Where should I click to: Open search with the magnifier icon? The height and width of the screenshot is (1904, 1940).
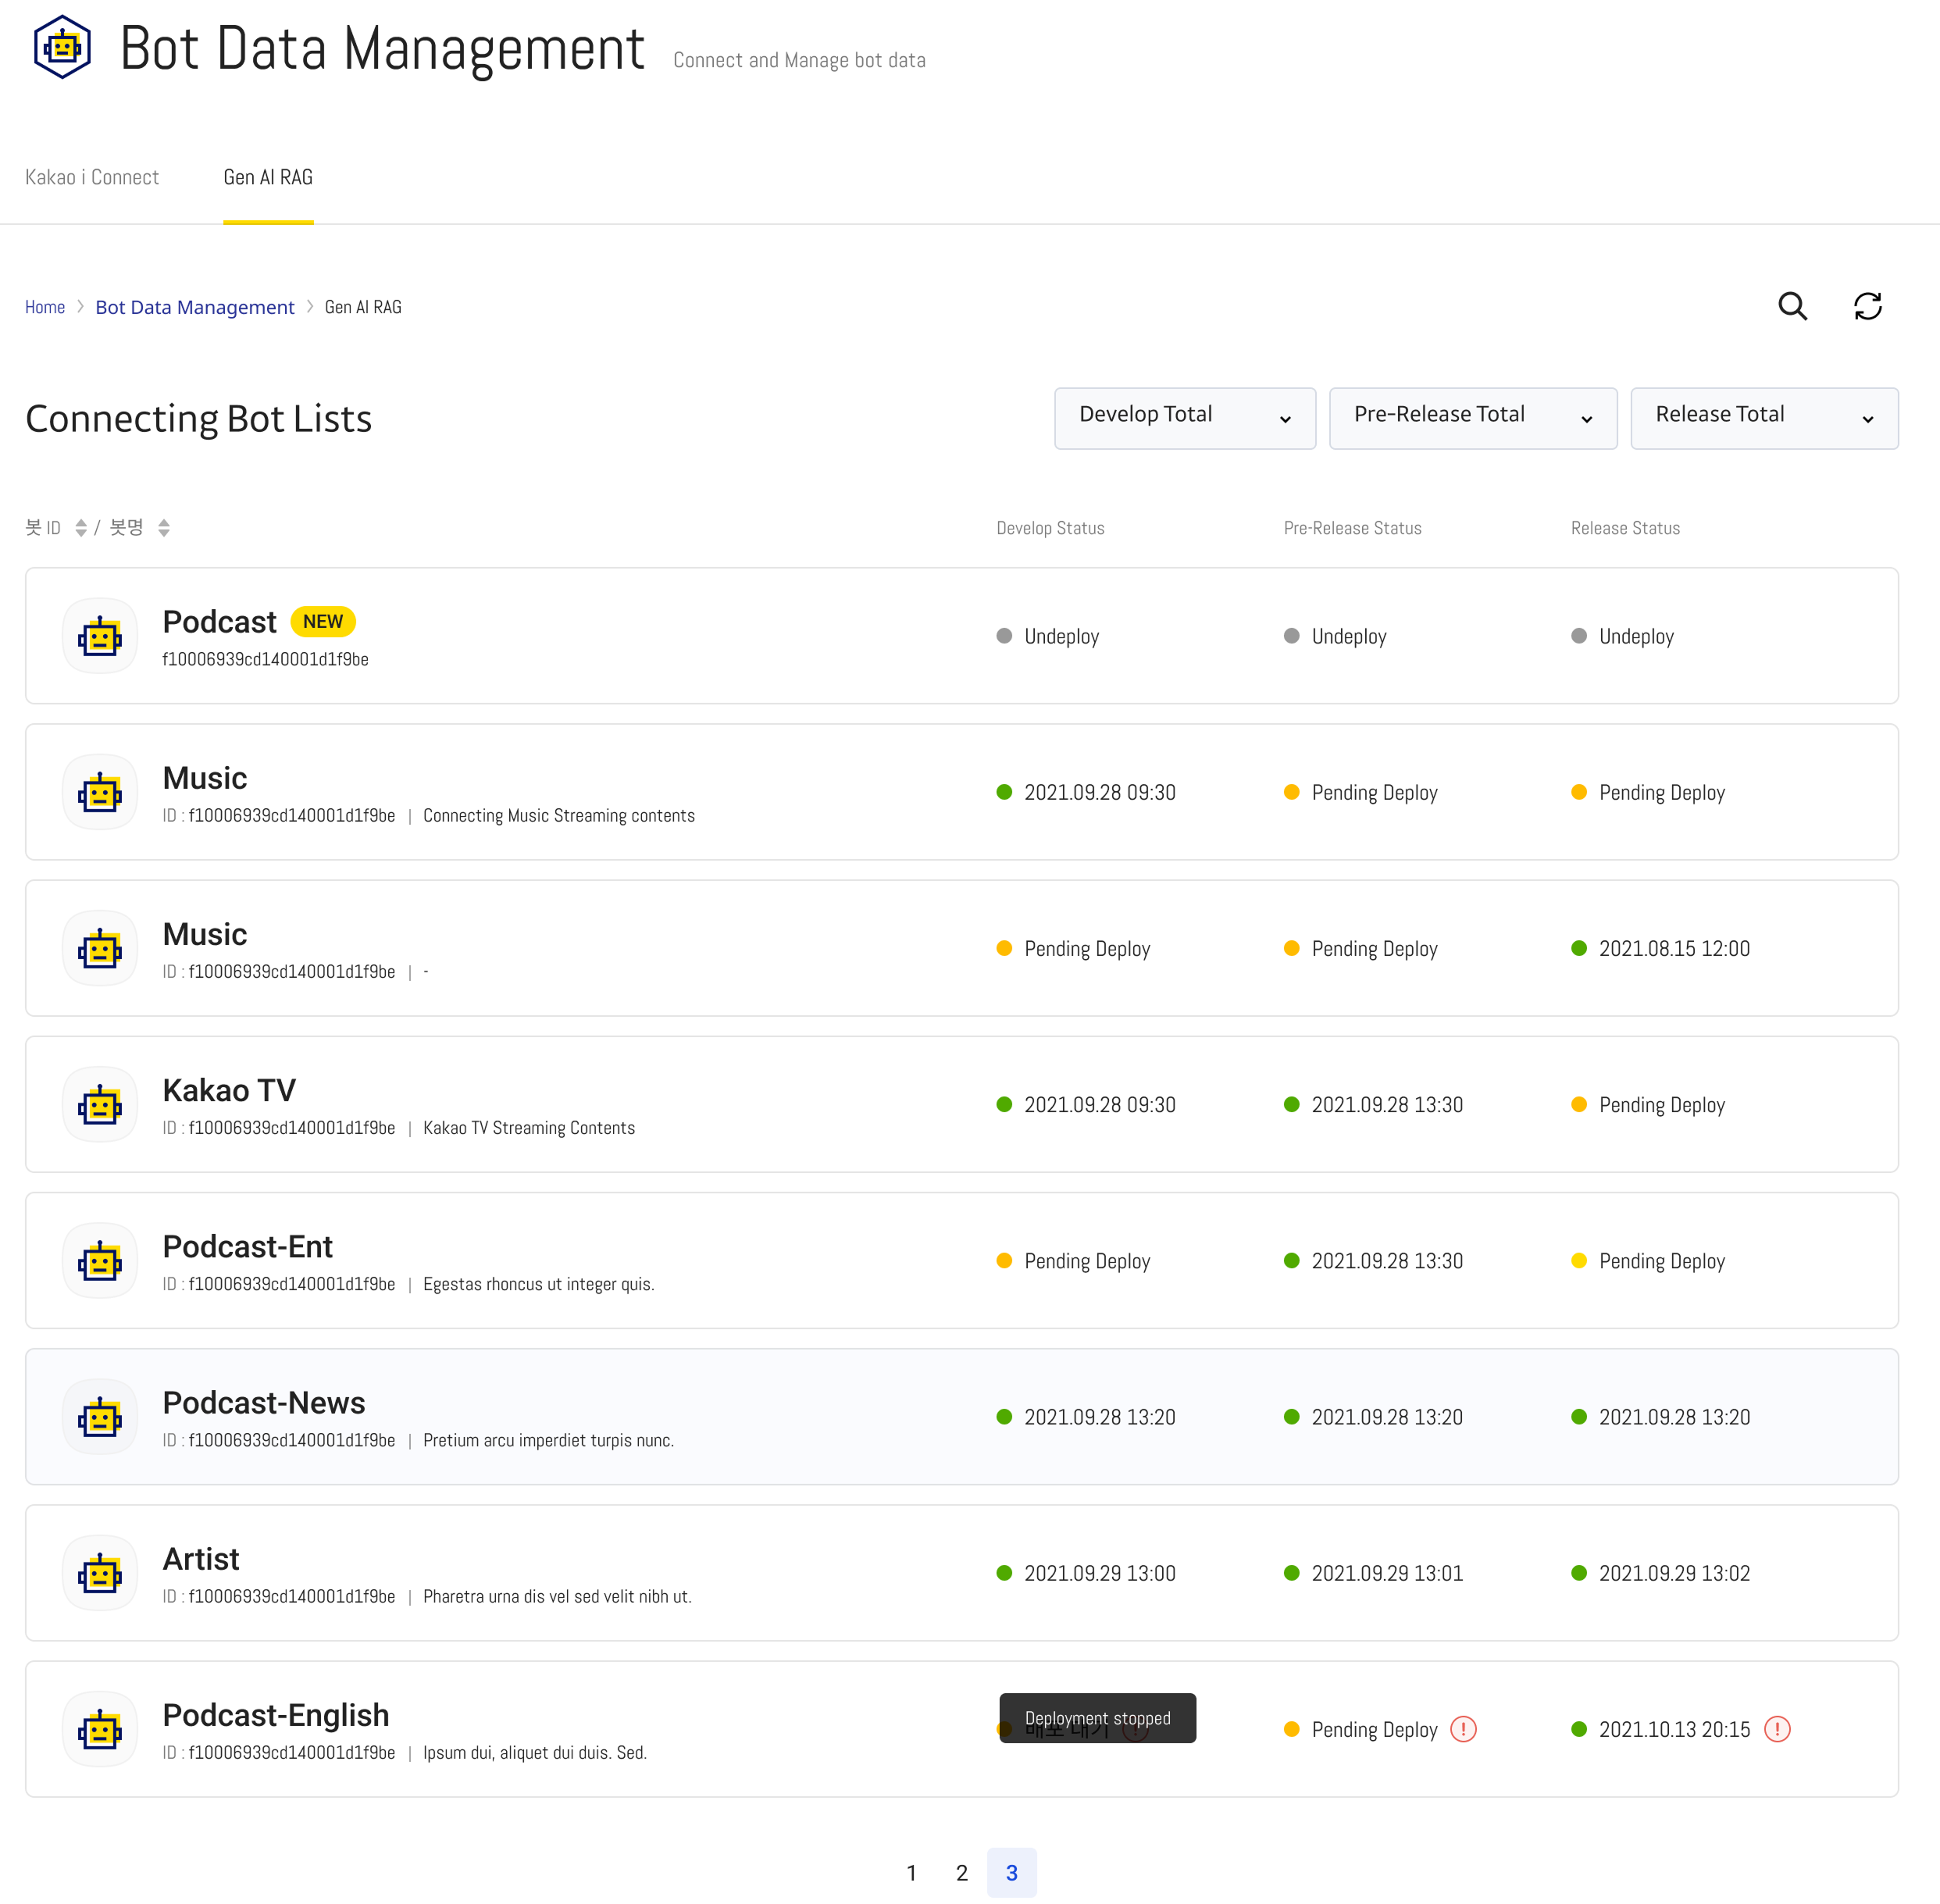(1793, 306)
